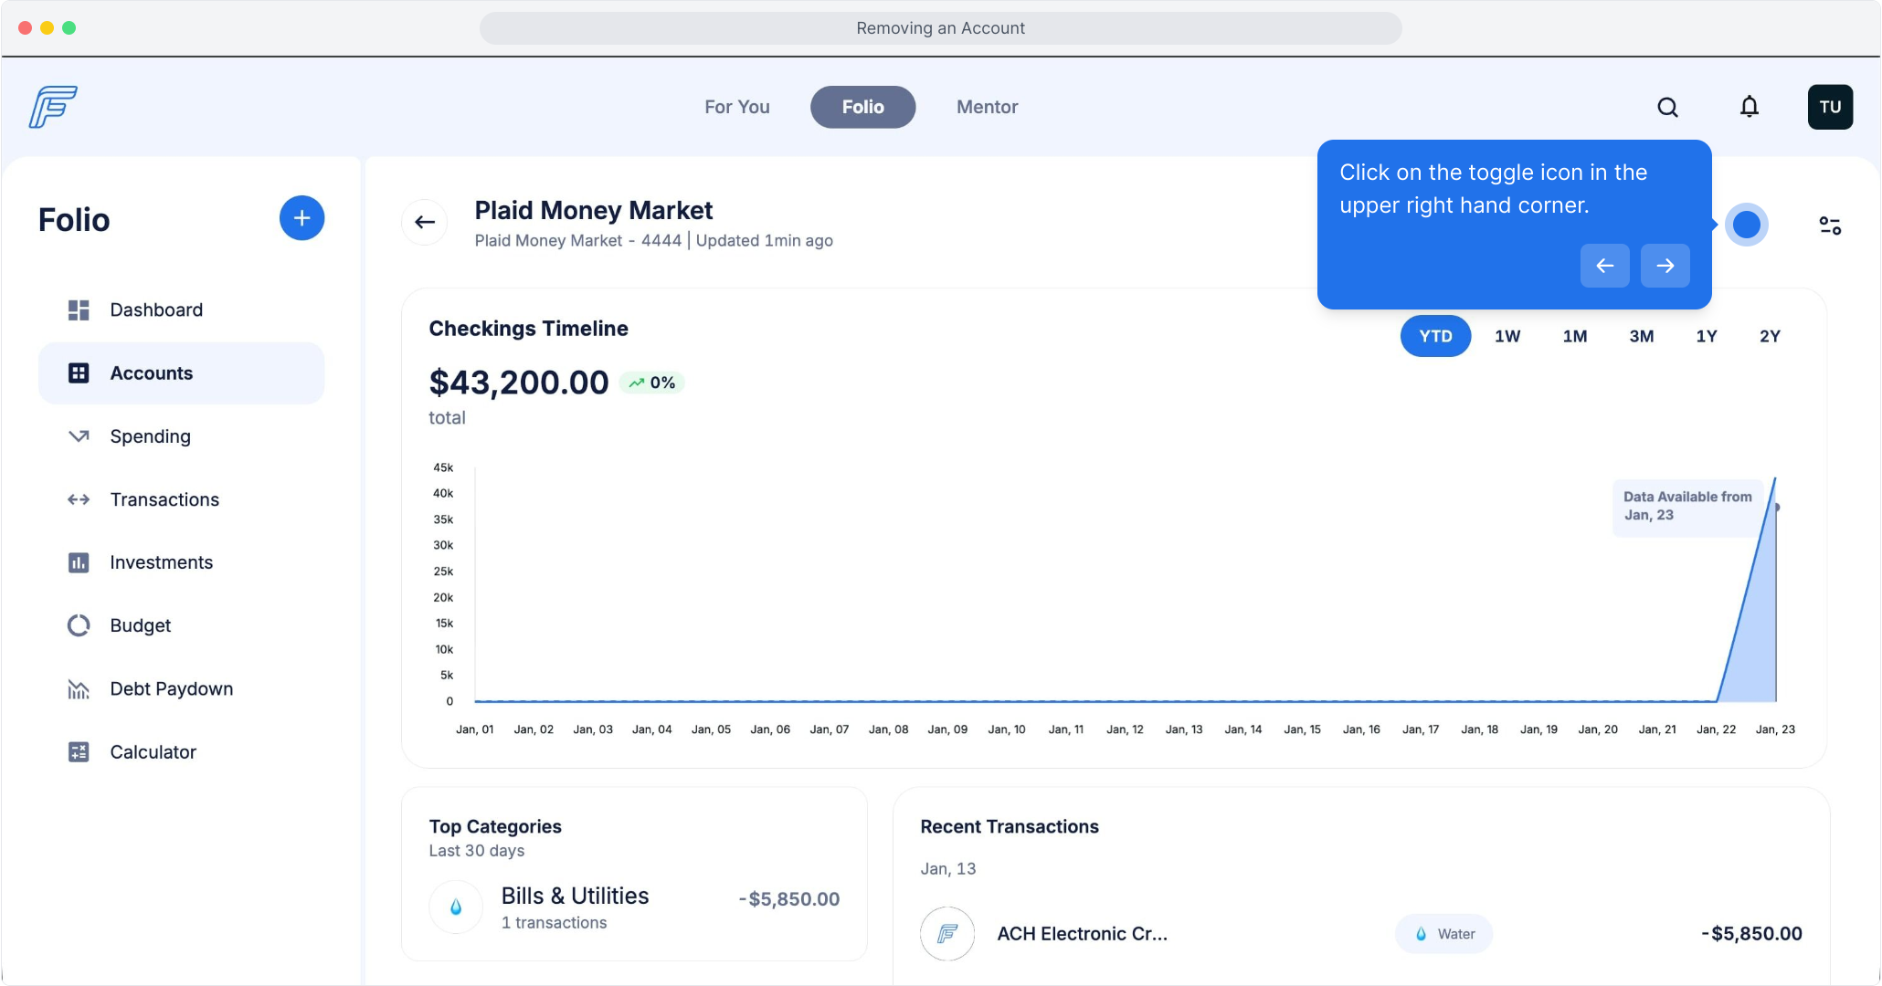Open the Water category tag
Screen dimensions: 1882x986
click(1443, 934)
